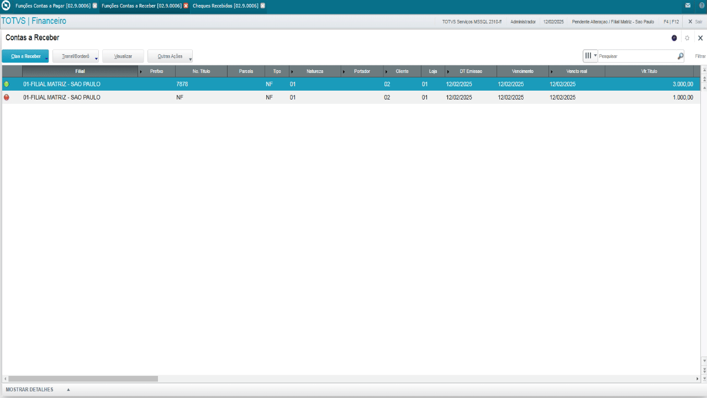Sort by the Loja column header
This screenshot has height=398, width=707.
tap(433, 71)
